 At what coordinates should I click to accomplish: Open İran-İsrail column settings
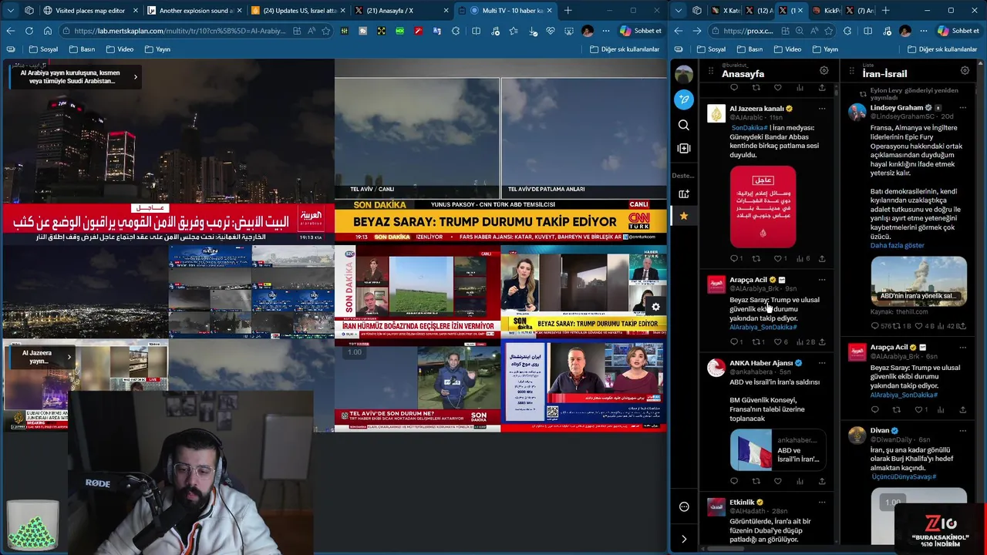[965, 71]
